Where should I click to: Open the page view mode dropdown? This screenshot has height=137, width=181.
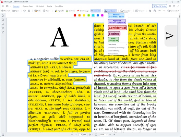[91, 135]
